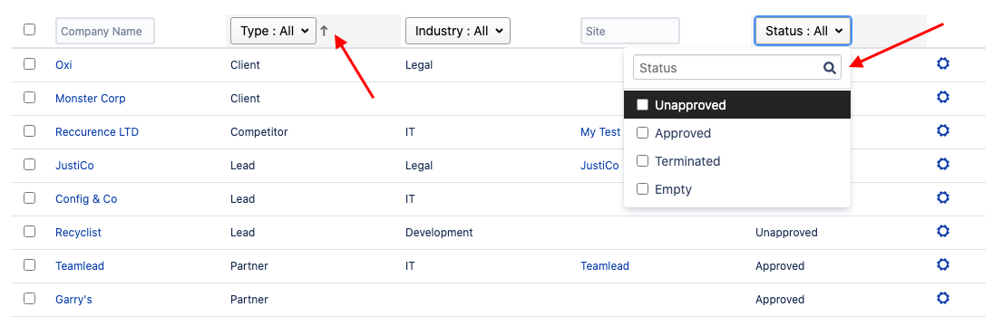This screenshot has height=326, width=1003.
Task: Click the sort arrow next to Type filter
Action: [325, 31]
